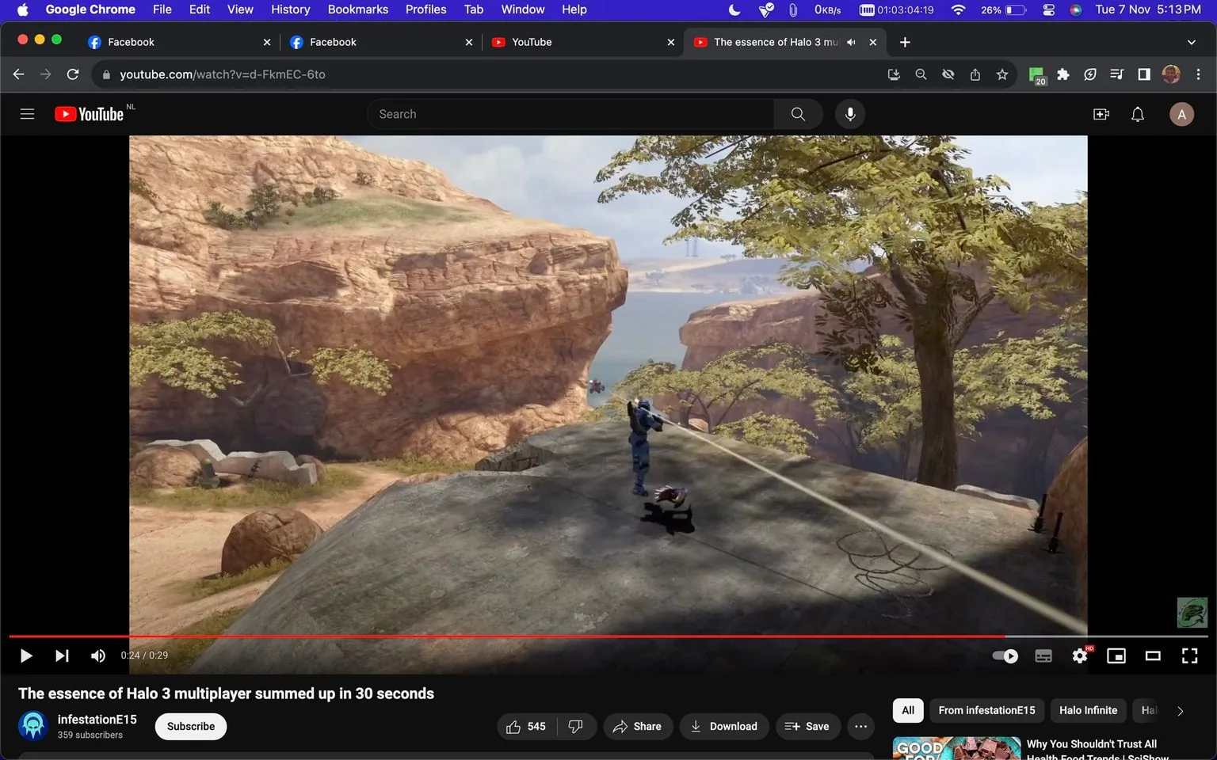The width and height of the screenshot is (1217, 760).
Task: Seek using the red video progress bar
Action: click(555, 636)
